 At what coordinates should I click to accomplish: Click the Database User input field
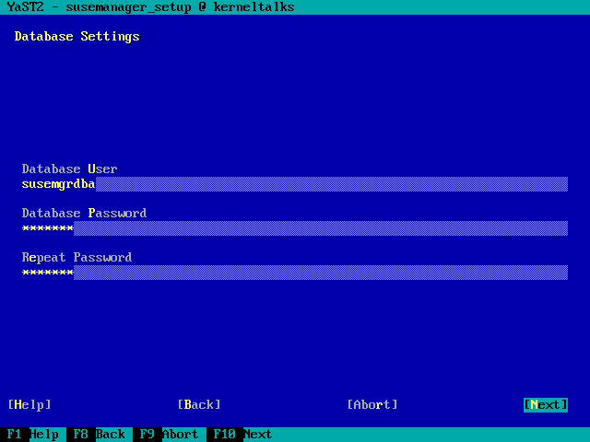pos(295,184)
